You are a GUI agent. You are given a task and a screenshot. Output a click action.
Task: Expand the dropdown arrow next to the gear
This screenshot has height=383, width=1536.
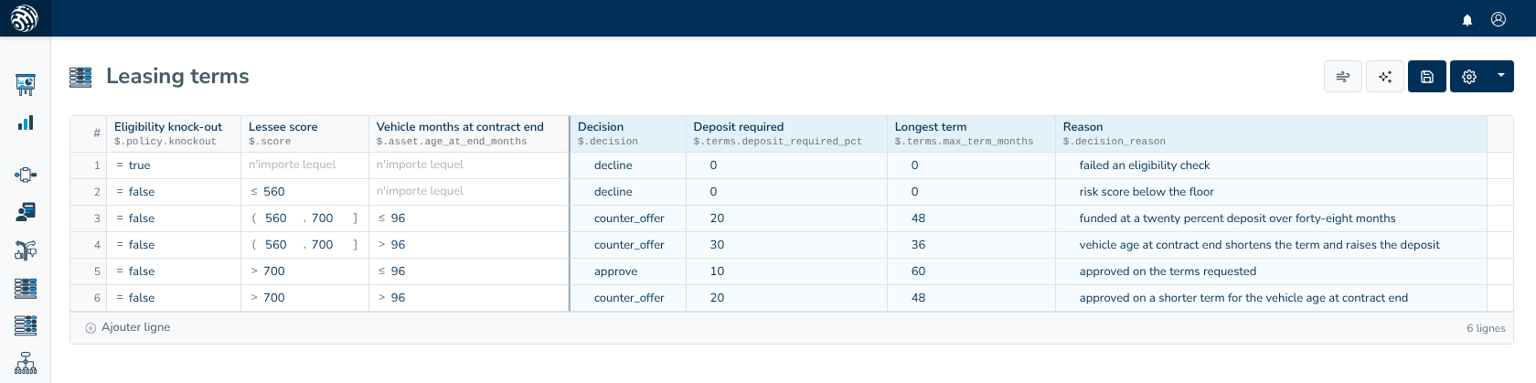(1501, 77)
